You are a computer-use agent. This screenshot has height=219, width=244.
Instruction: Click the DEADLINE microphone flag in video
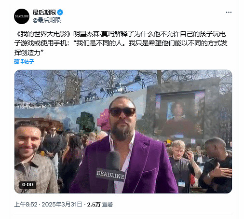click(110, 175)
